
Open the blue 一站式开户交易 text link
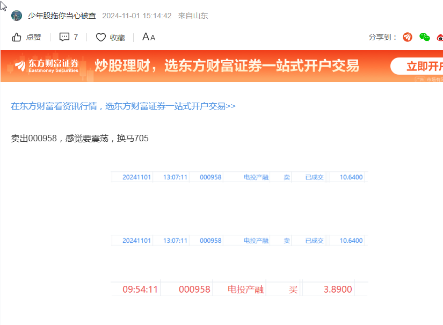123,106
